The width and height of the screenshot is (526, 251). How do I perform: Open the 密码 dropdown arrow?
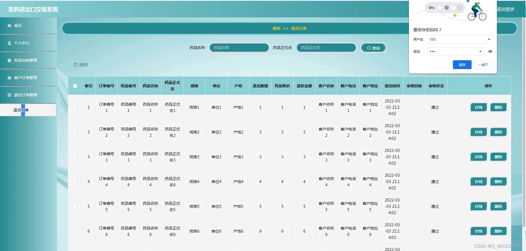click(x=480, y=51)
